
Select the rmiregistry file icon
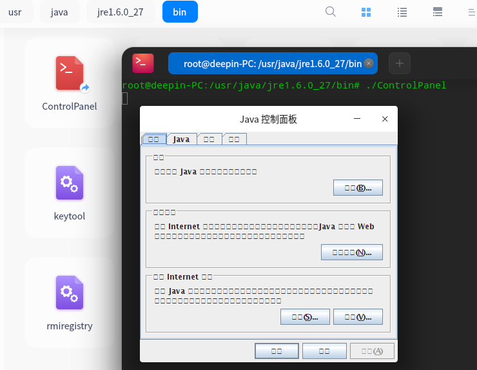point(70,293)
